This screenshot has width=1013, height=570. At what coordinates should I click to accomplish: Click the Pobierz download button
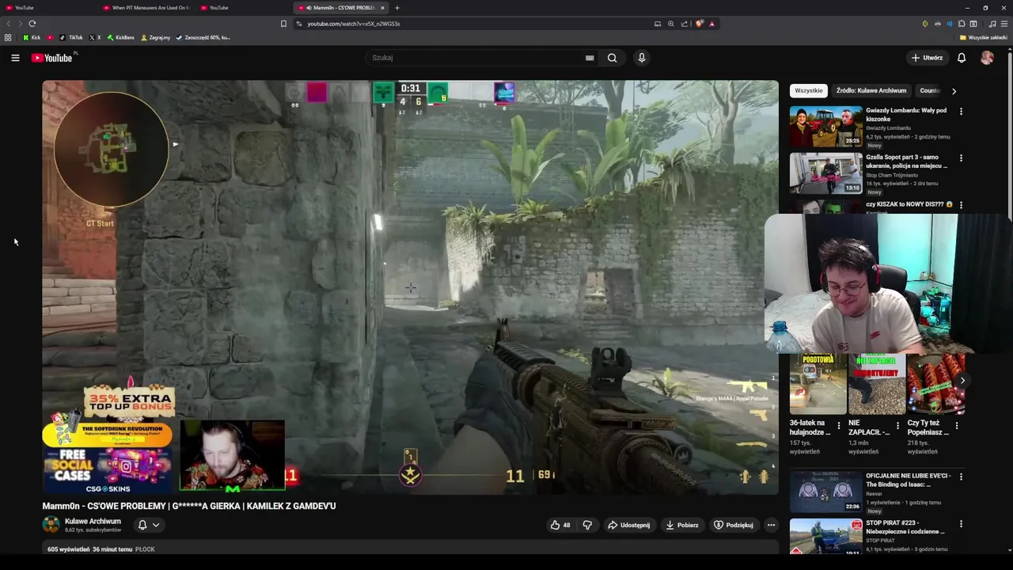click(x=682, y=525)
